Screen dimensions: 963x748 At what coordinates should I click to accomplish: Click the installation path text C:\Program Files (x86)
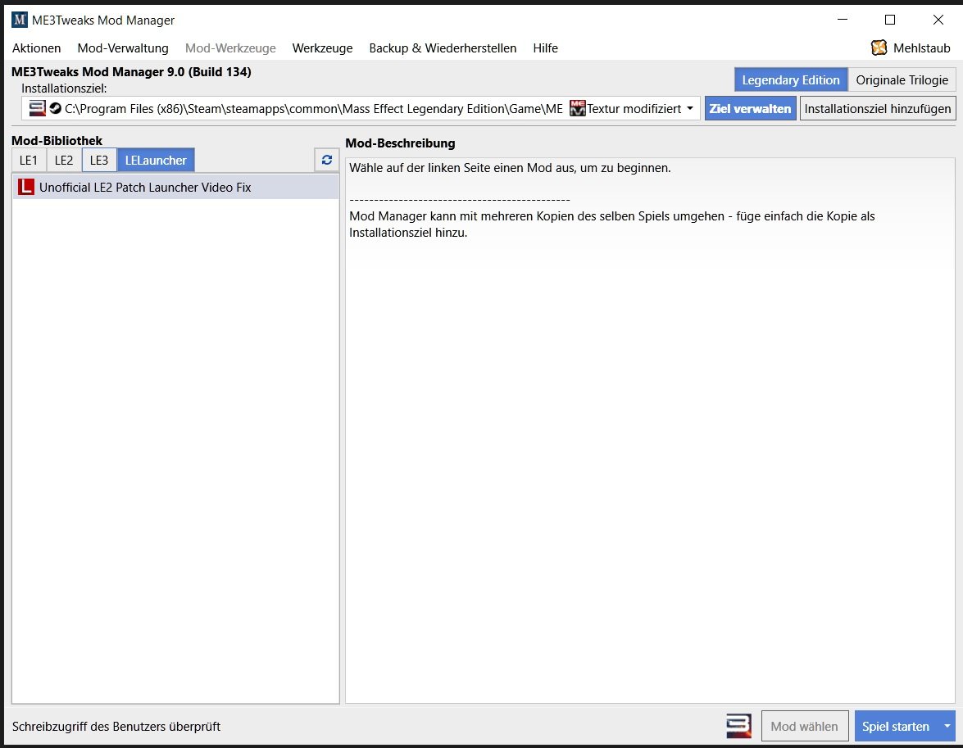click(x=313, y=109)
